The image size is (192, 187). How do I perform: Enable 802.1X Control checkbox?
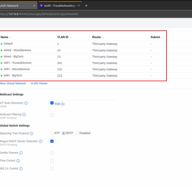coord(52,169)
